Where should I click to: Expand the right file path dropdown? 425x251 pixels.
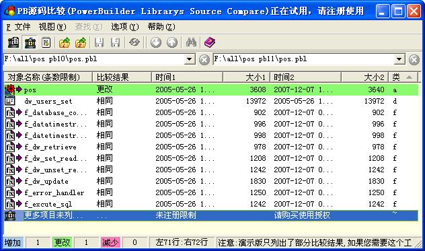pos(399,59)
